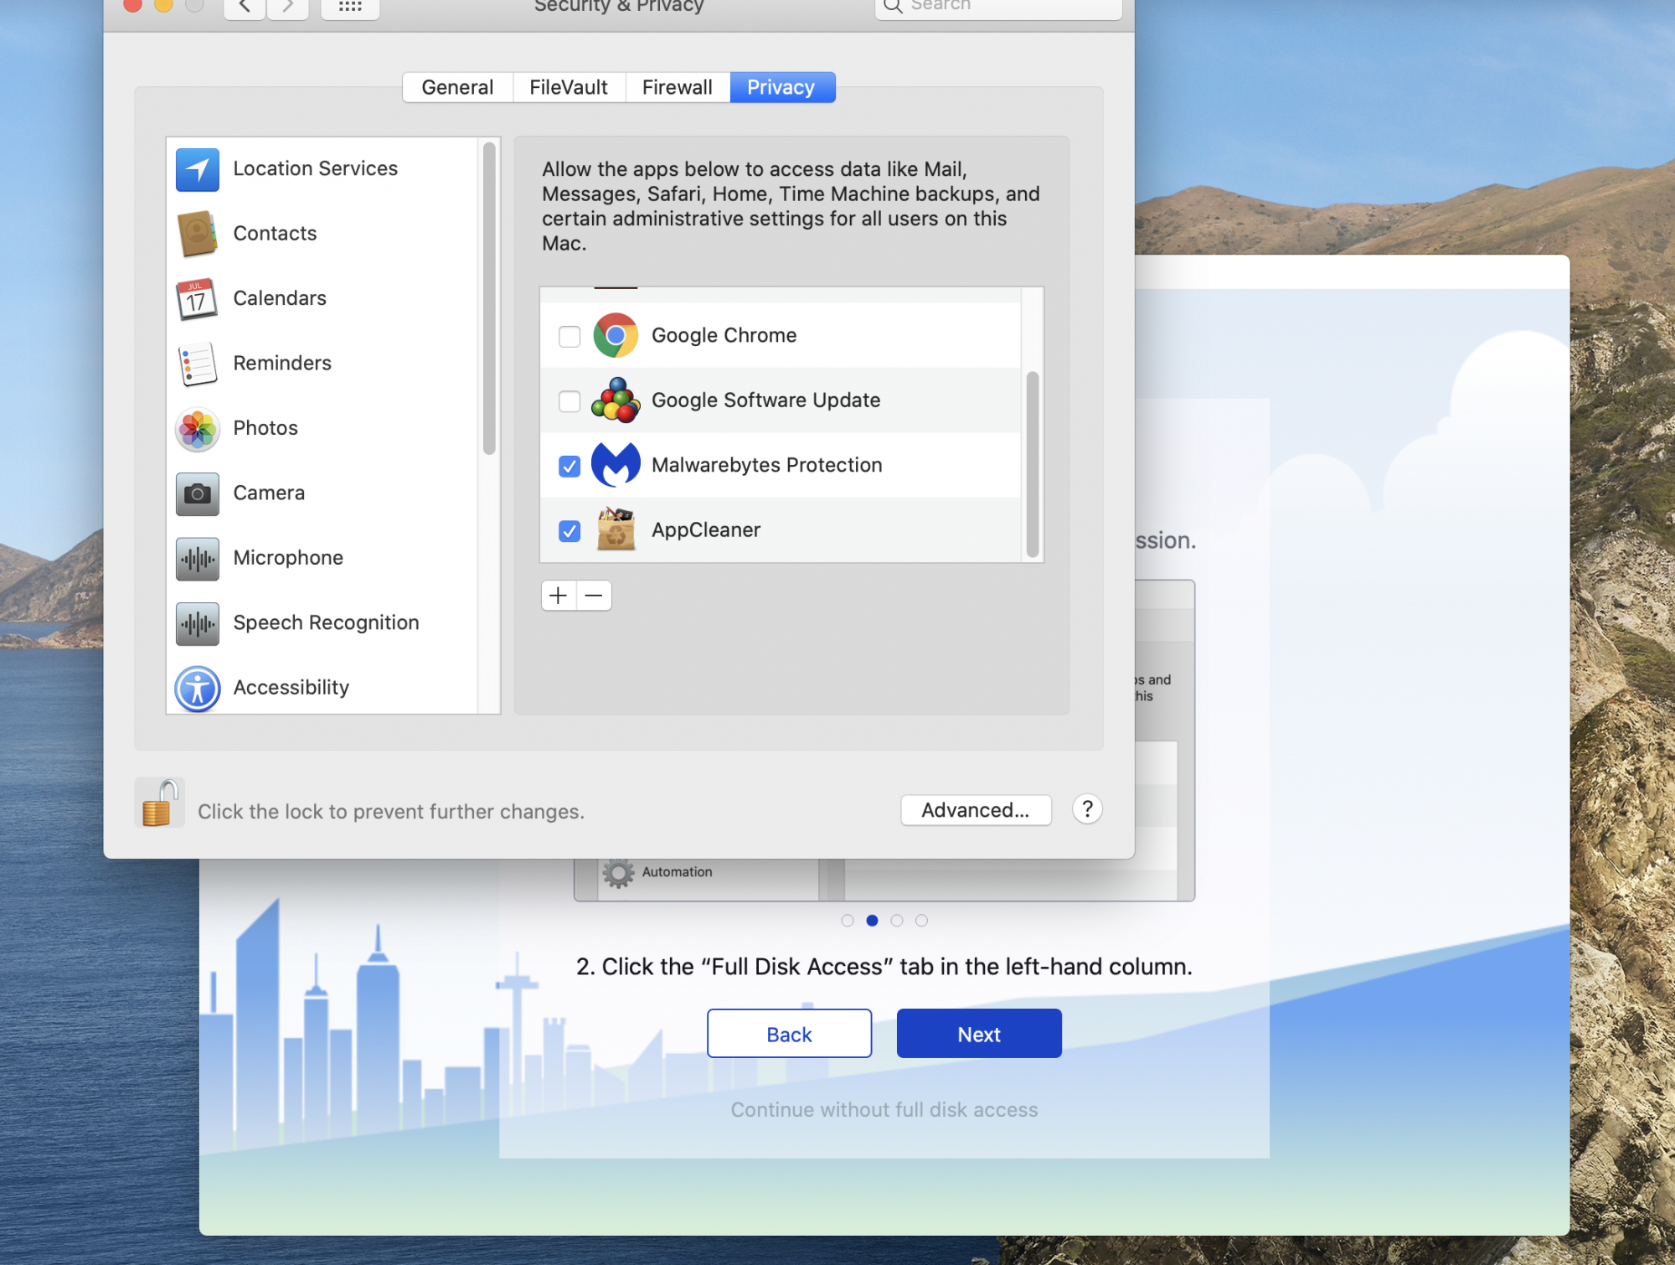Image resolution: width=1675 pixels, height=1265 pixels.
Task: Click the Malwarebytes Protection icon
Action: point(616,465)
